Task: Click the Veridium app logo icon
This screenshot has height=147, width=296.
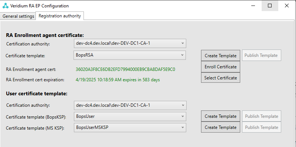Action: [6, 6]
